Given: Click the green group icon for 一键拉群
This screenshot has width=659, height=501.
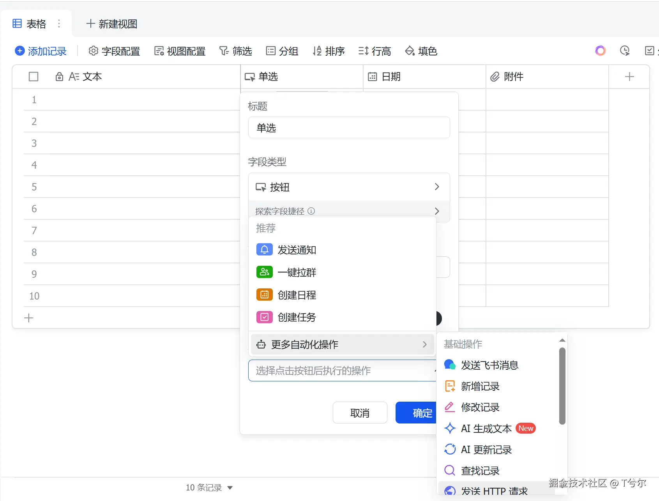Looking at the screenshot, I should pos(264,272).
